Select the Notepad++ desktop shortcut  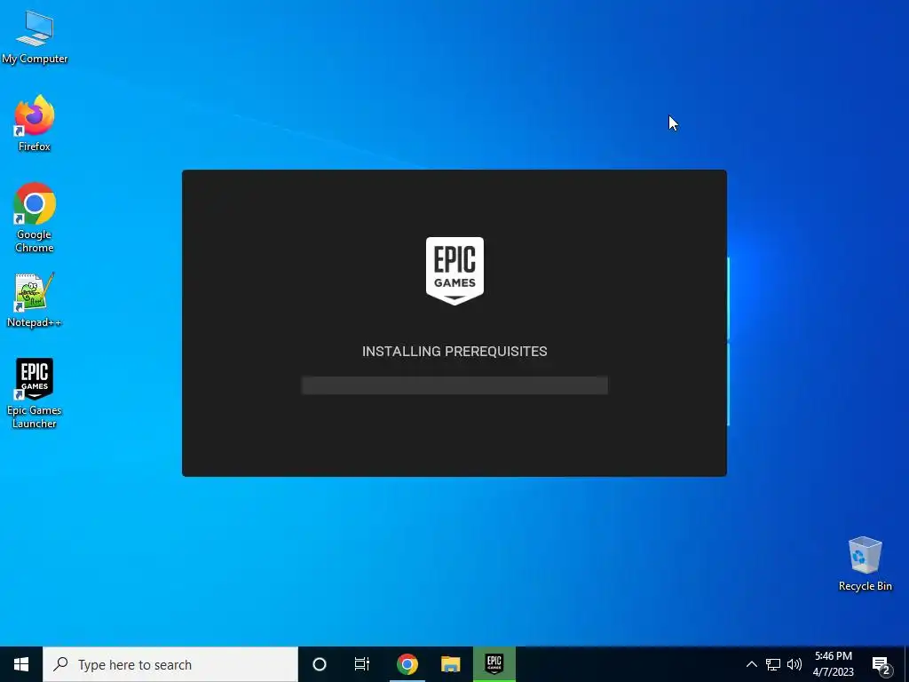click(34, 300)
